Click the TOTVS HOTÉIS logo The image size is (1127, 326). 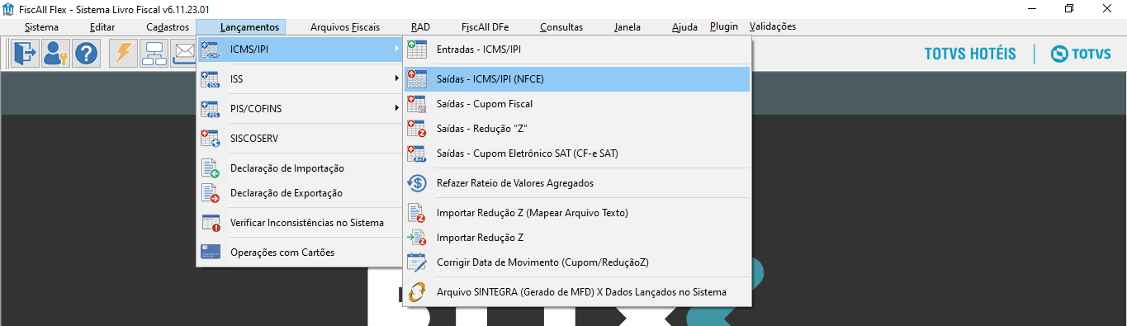pos(970,54)
